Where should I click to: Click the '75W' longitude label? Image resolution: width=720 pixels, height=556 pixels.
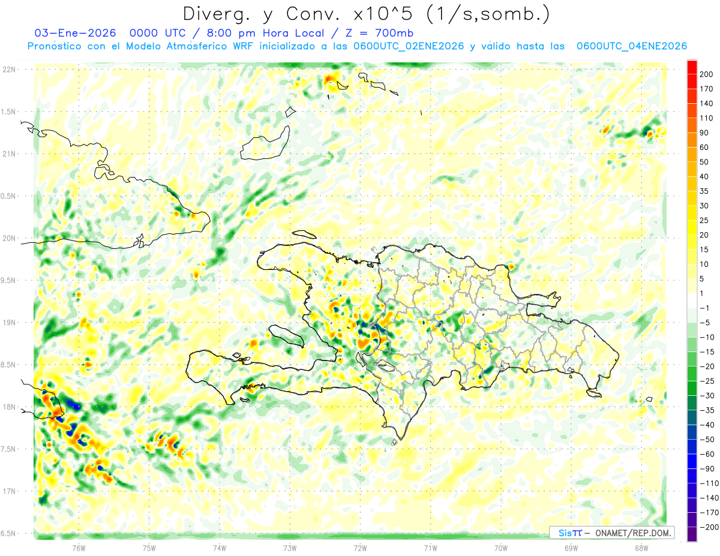(149, 547)
